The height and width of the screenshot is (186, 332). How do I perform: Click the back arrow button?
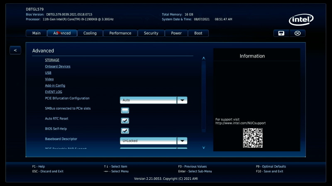click(x=15, y=50)
